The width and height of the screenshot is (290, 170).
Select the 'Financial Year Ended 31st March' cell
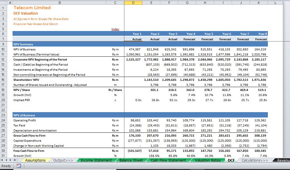click(x=36, y=24)
